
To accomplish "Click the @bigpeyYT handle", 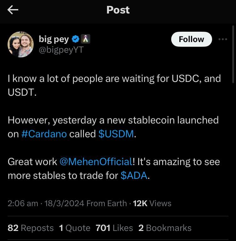I will (x=61, y=50).
